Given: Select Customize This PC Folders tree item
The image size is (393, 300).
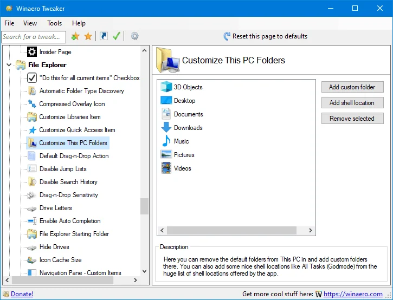Looking at the screenshot, I should [68, 143].
